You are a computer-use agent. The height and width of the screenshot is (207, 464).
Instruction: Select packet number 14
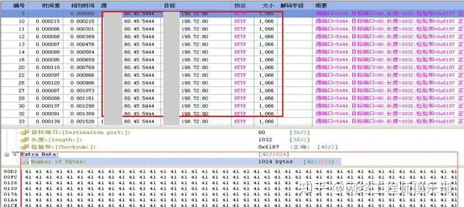232,52
